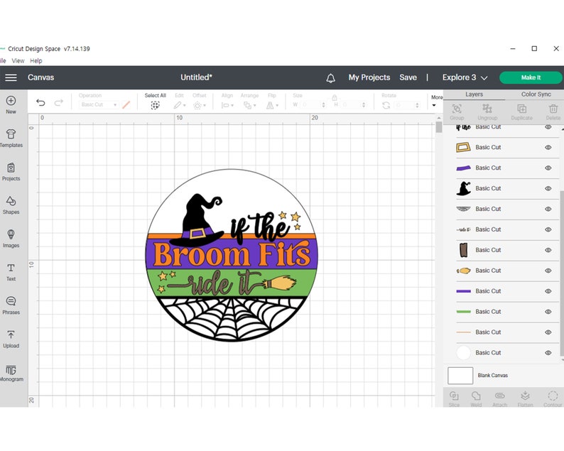
Task: Open the Flip dropdown
Action: [272, 105]
